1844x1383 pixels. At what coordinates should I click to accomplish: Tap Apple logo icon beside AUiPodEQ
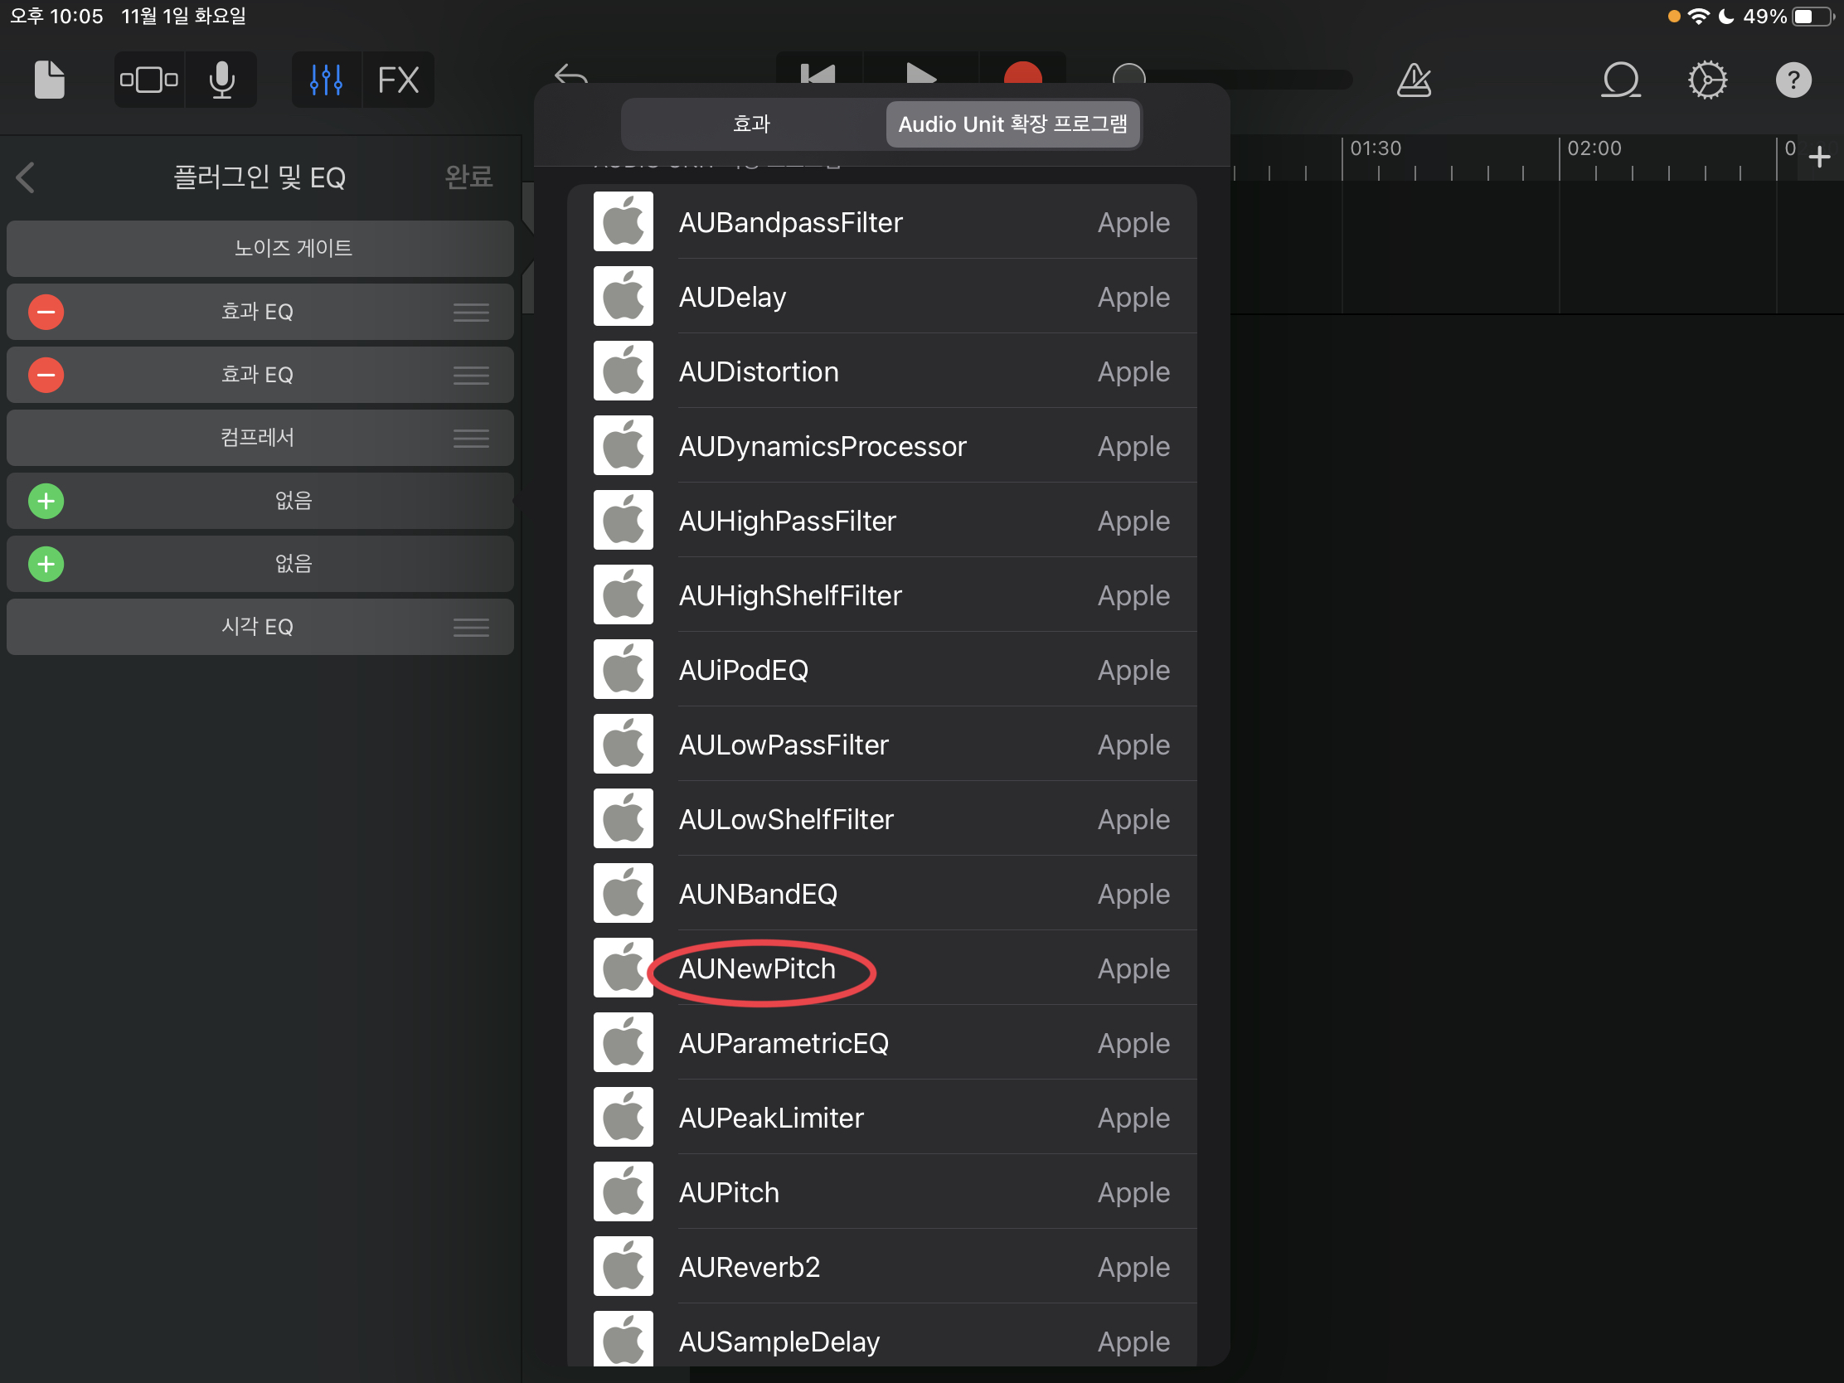pyautogui.click(x=624, y=670)
